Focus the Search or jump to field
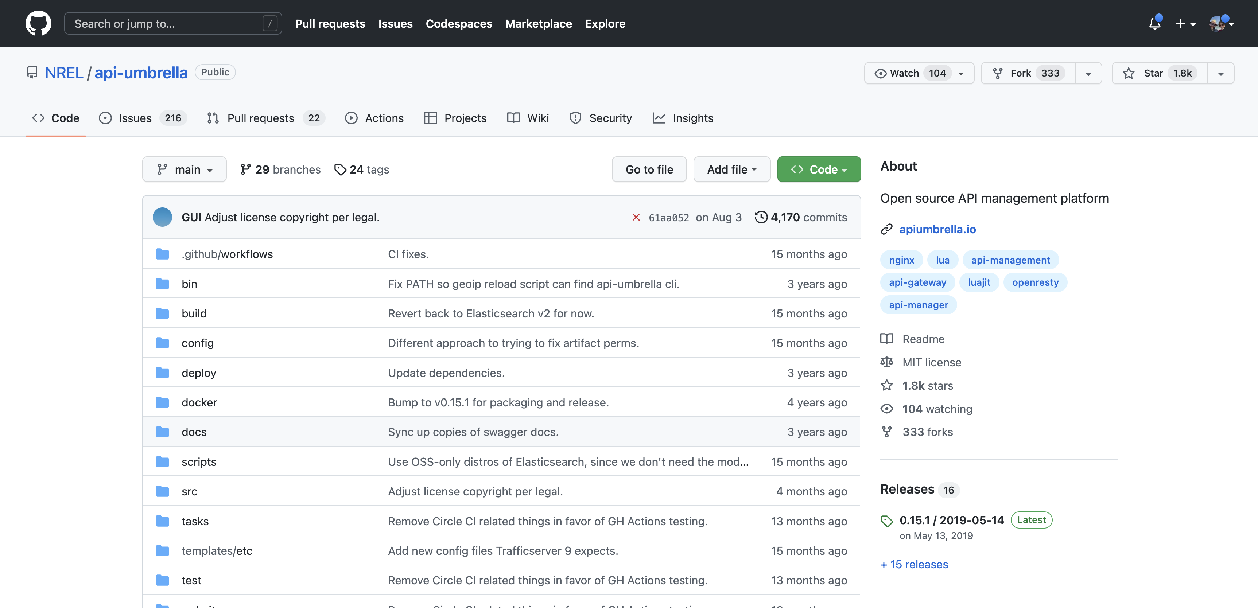1258x608 pixels. [x=166, y=23]
